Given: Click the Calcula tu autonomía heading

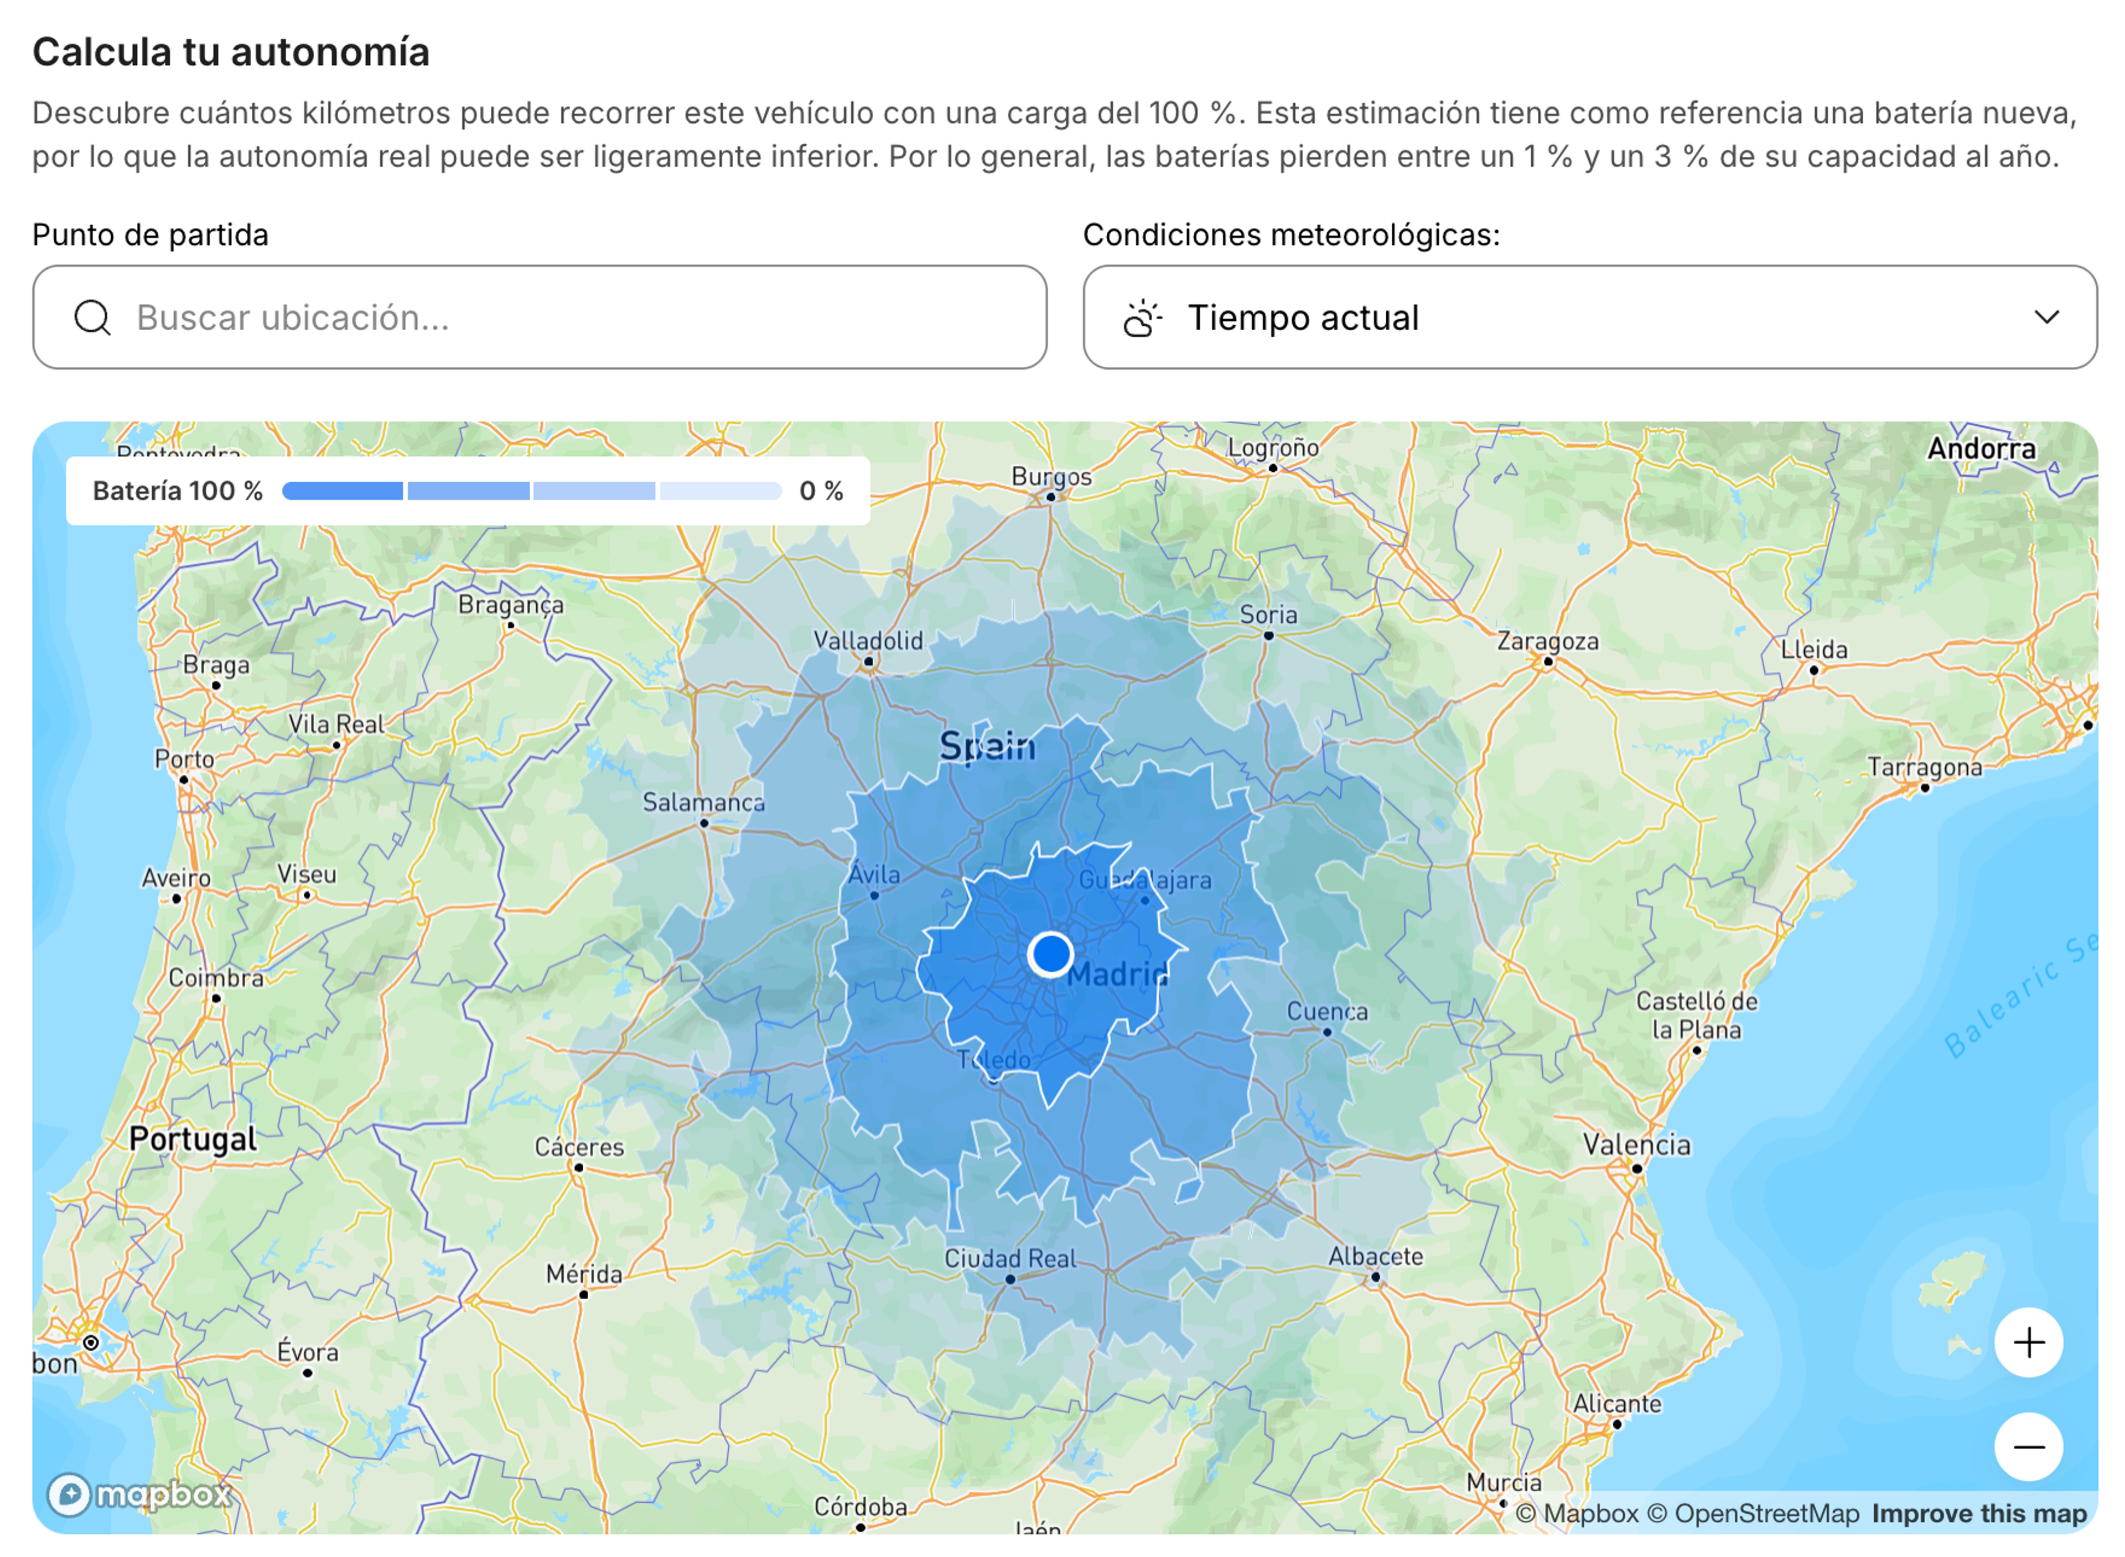Looking at the screenshot, I should point(231,52).
